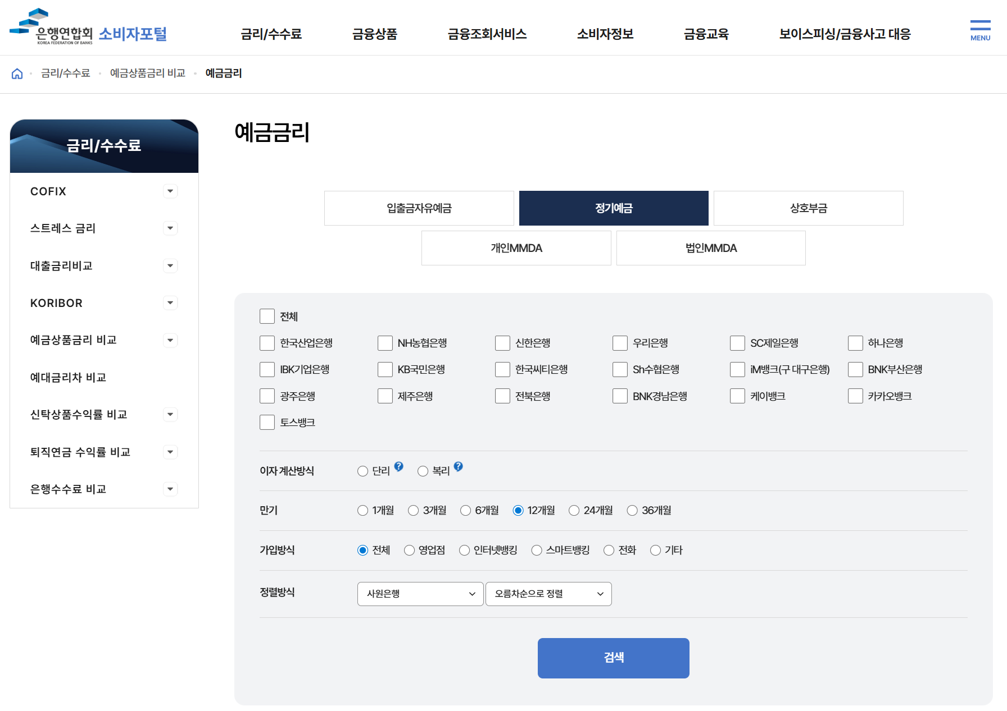Check the NH농협은행 checkbox
This screenshot has width=1007, height=711.
pos(385,343)
